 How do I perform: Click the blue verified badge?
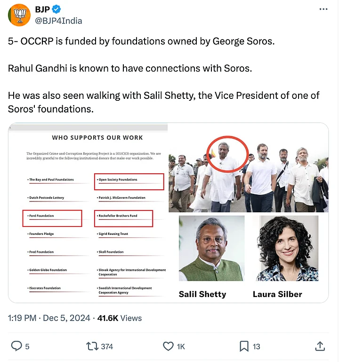pos(56,9)
